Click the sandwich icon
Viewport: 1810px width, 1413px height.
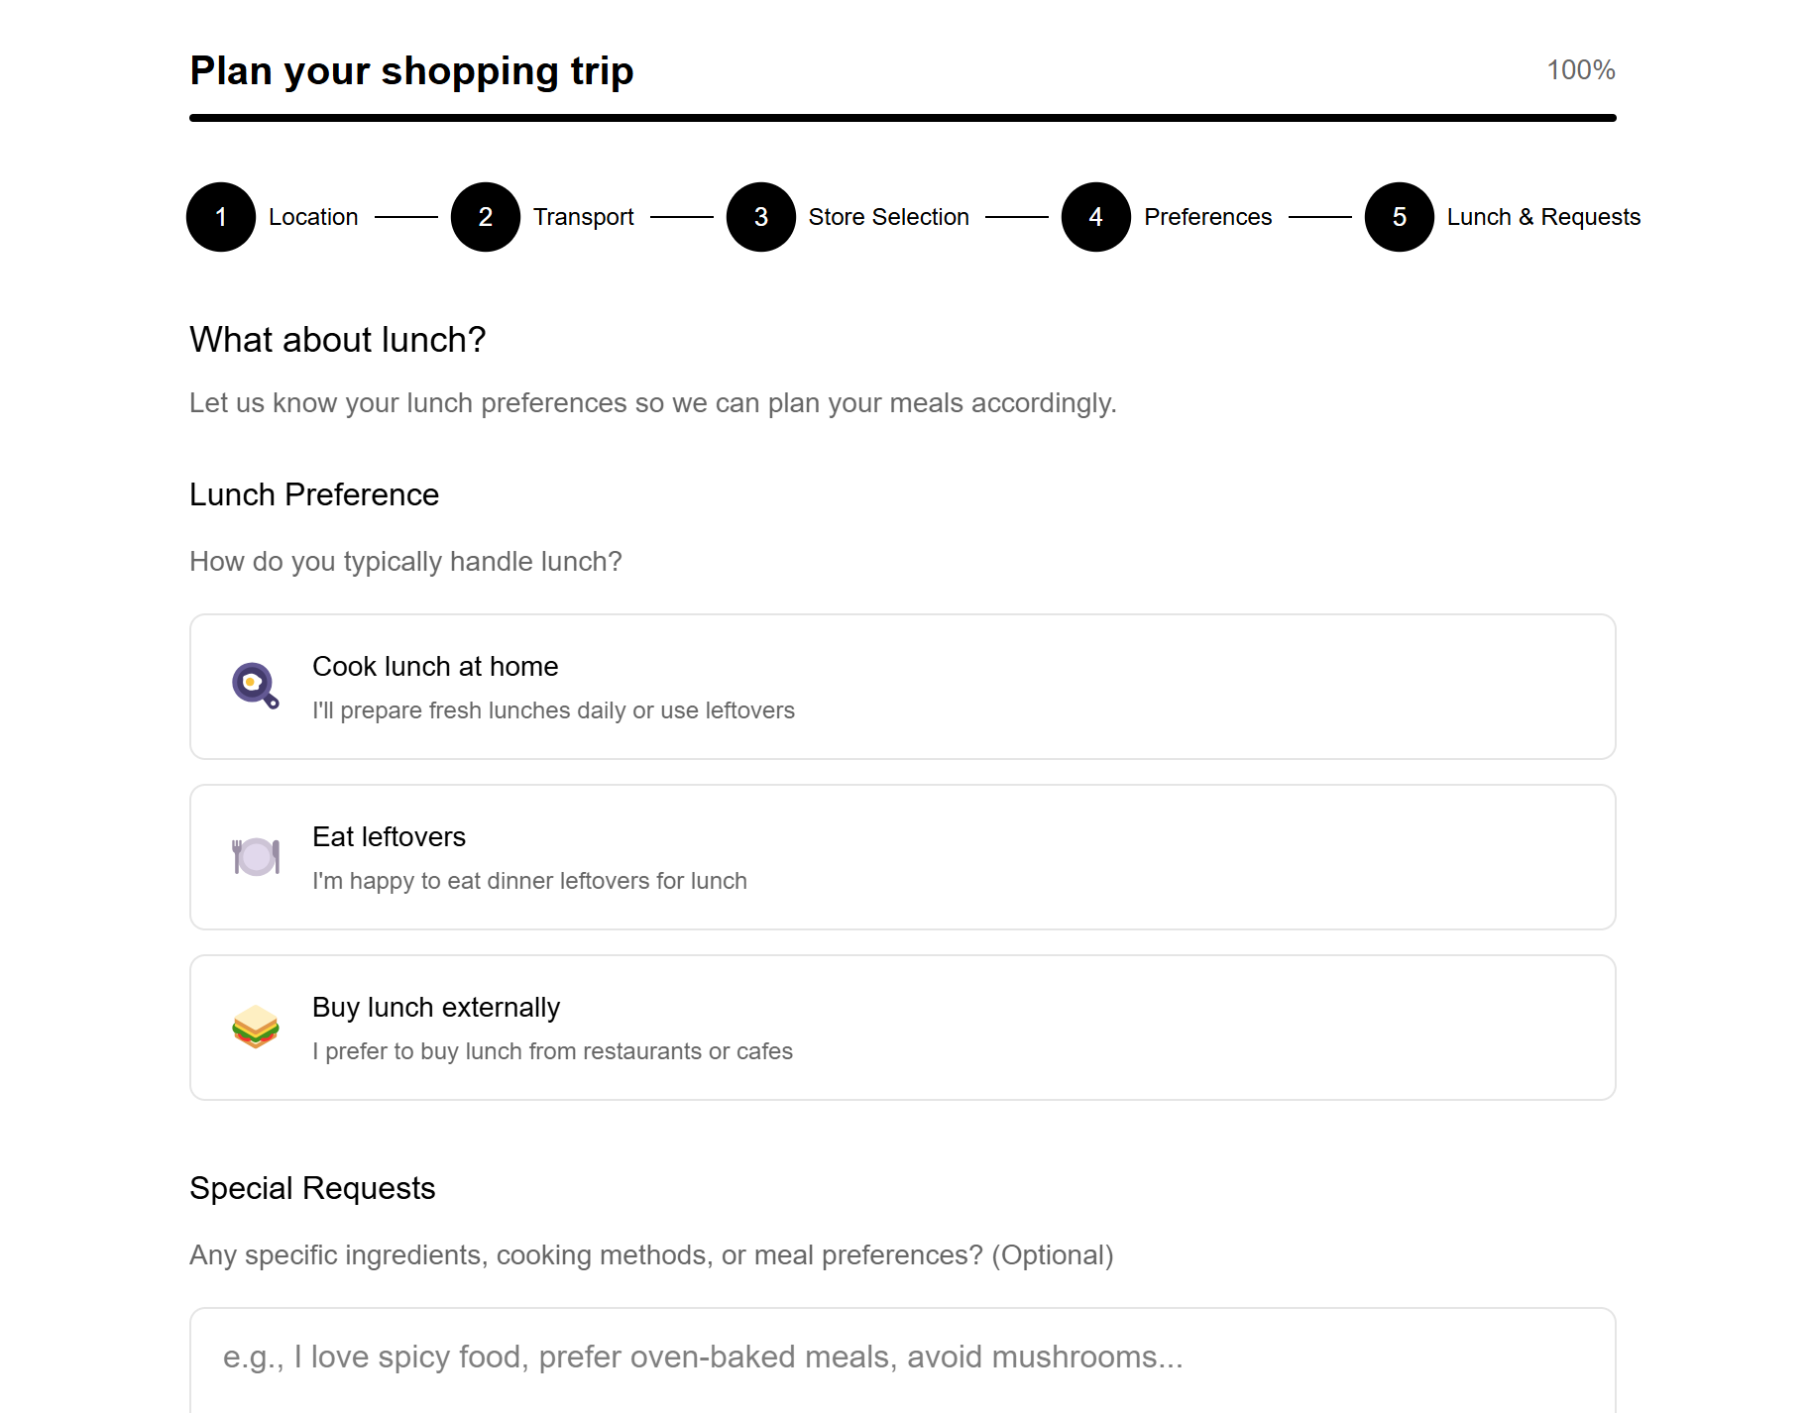(x=256, y=1027)
